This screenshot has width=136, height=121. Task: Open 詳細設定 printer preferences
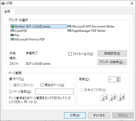(112, 53)
